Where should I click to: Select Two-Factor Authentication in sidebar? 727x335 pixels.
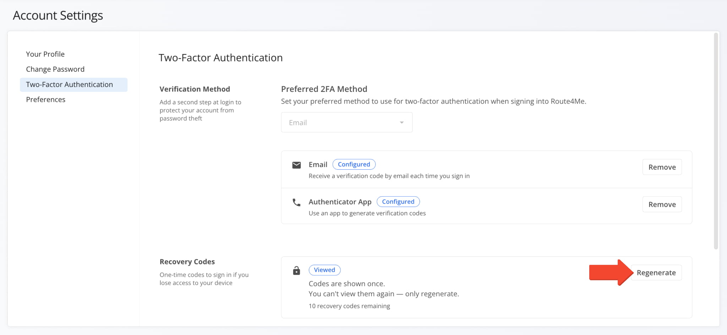(x=73, y=84)
